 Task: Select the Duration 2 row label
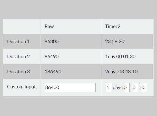coord(18,56)
